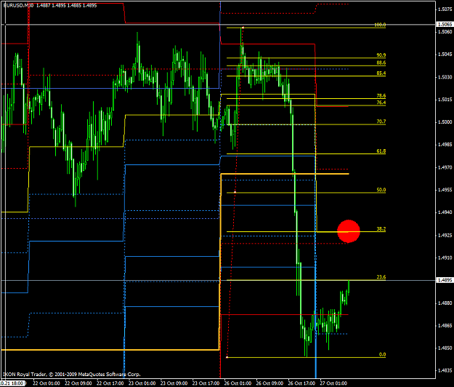
Task: Select the Fibonacci anchor point at 100.0 level
Action: coord(243,28)
